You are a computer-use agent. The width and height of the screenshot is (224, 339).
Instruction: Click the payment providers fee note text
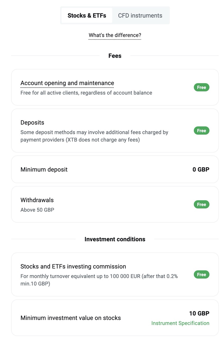94,136
